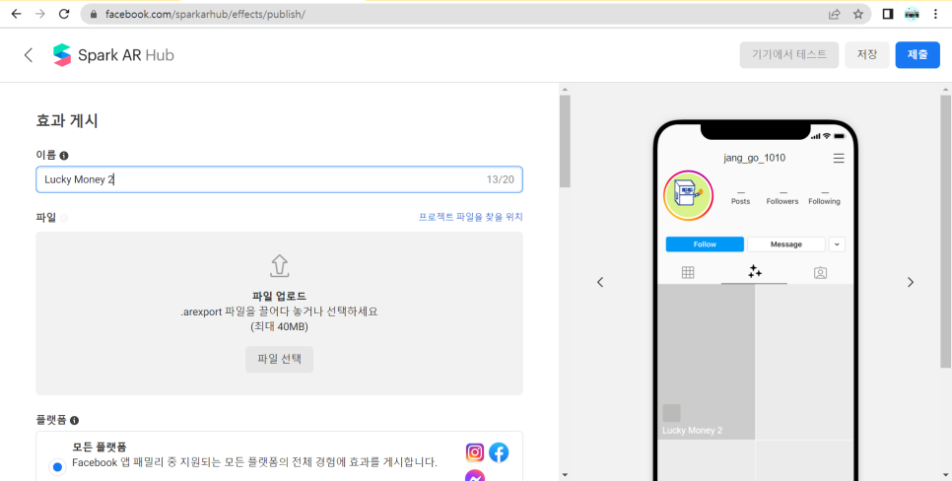Click the browser address bar URL

point(205,14)
